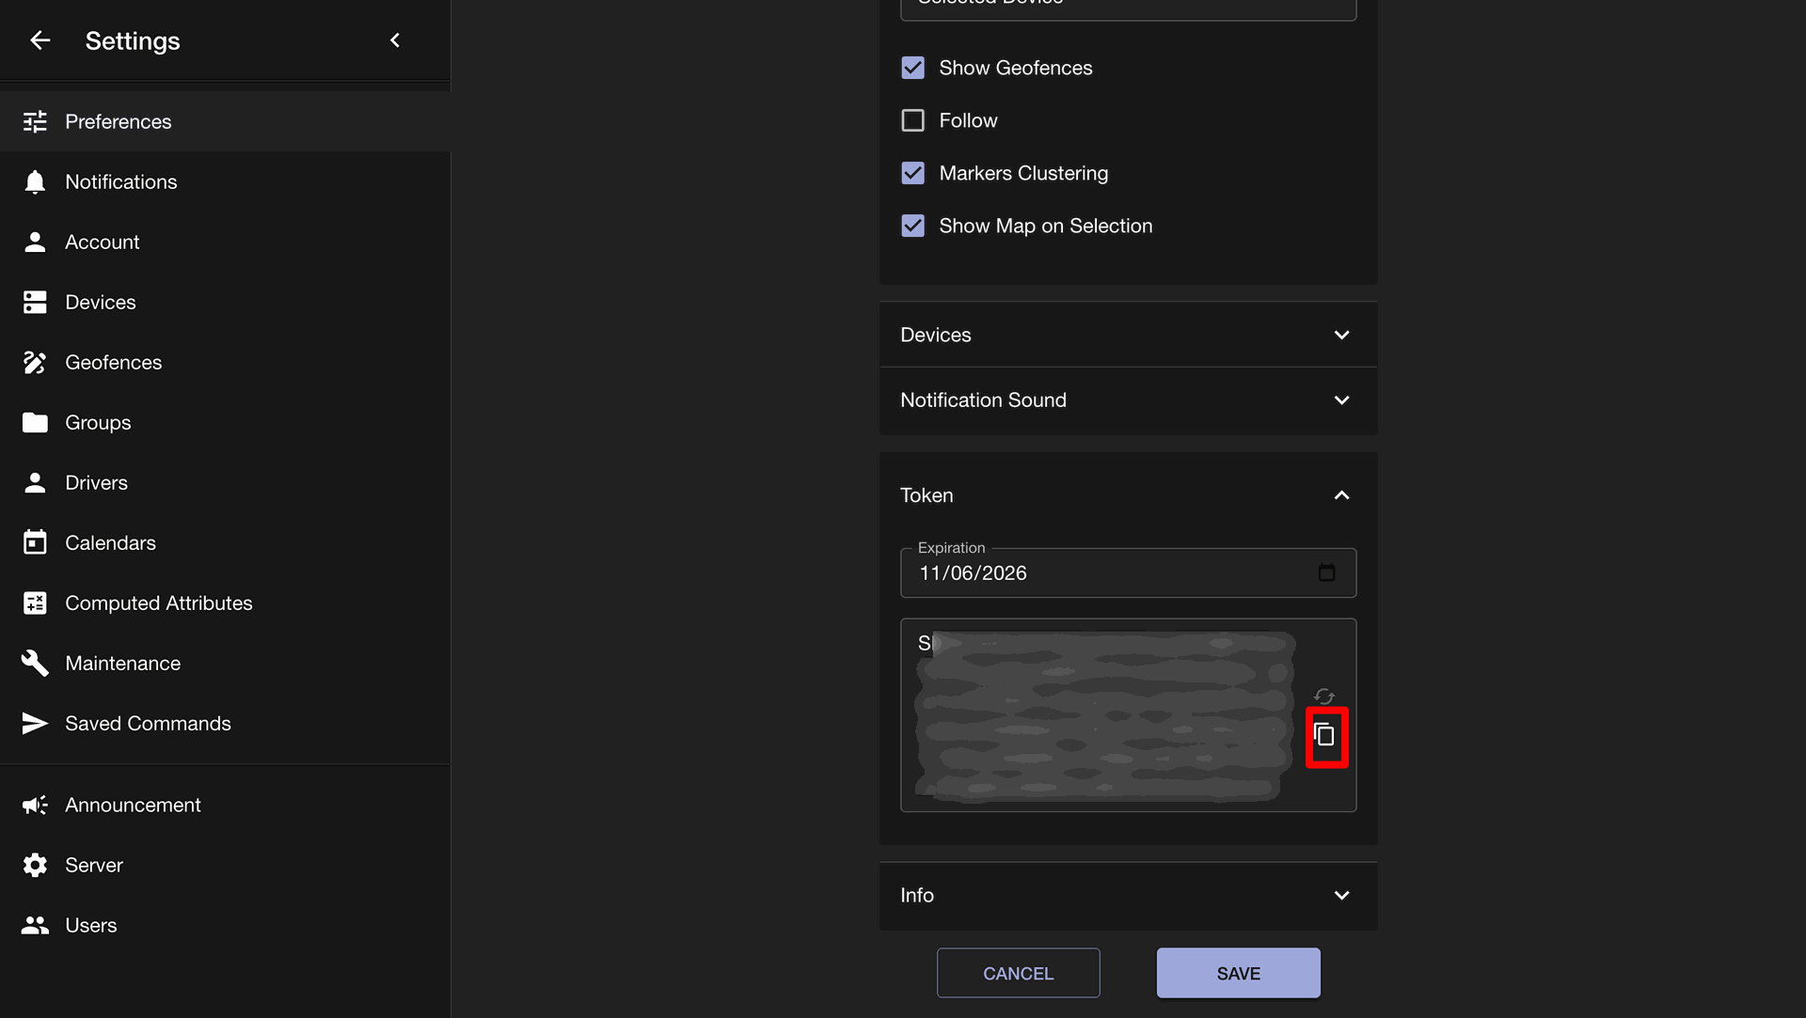
Task: Open Users management page
Action: coord(225,925)
